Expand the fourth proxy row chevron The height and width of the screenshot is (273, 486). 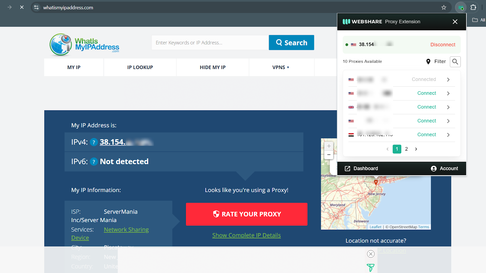tap(448, 121)
